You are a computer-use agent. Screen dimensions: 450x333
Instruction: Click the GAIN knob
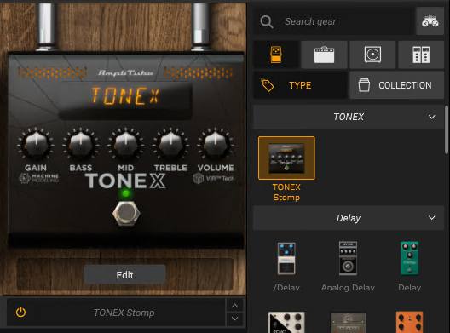[x=36, y=144]
